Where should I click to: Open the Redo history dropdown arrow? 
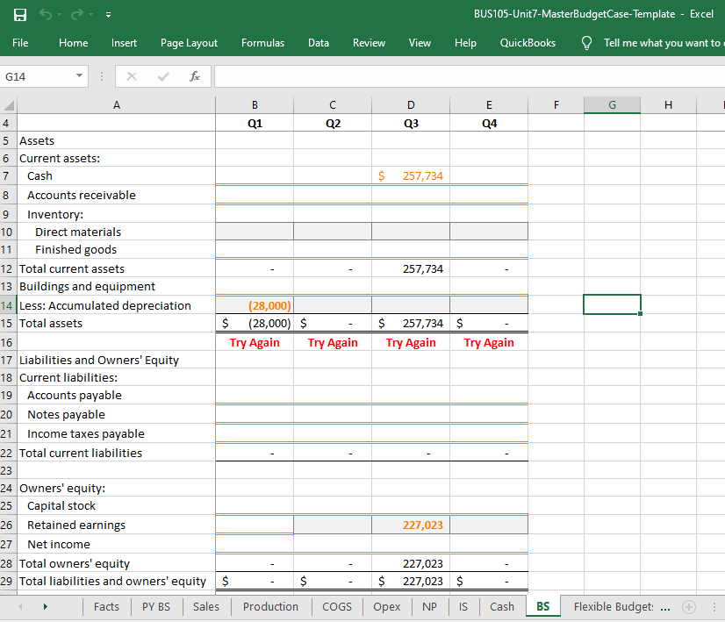click(x=90, y=15)
